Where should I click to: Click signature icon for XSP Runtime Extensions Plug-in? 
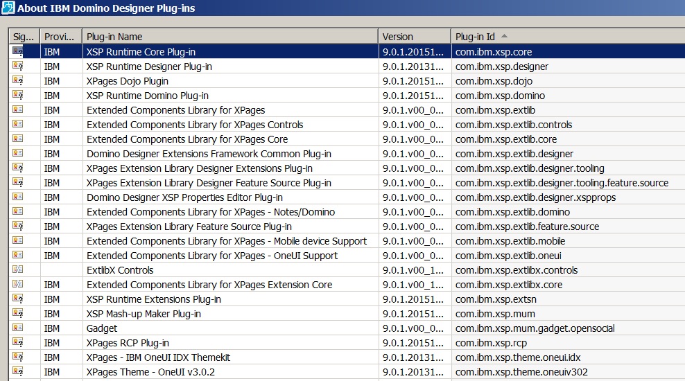point(17,299)
